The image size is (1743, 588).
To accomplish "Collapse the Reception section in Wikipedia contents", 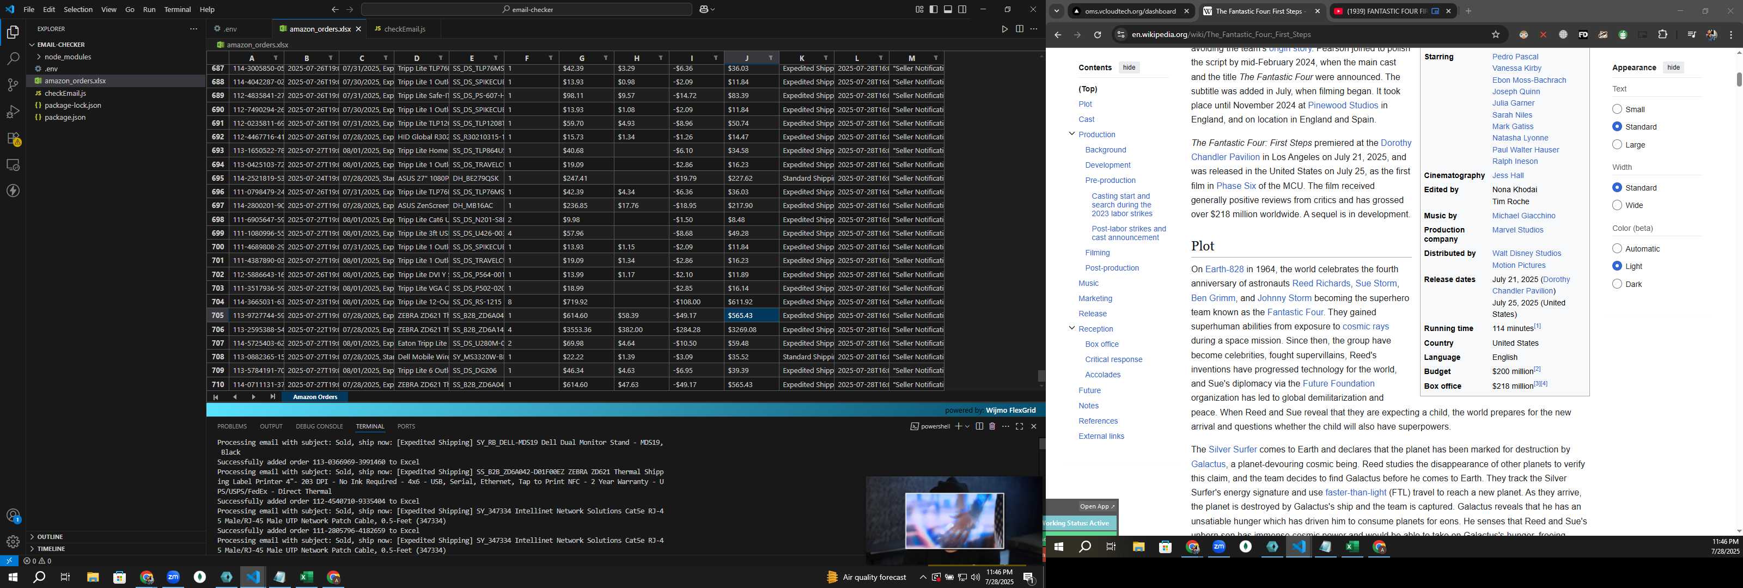I will [x=1072, y=328].
